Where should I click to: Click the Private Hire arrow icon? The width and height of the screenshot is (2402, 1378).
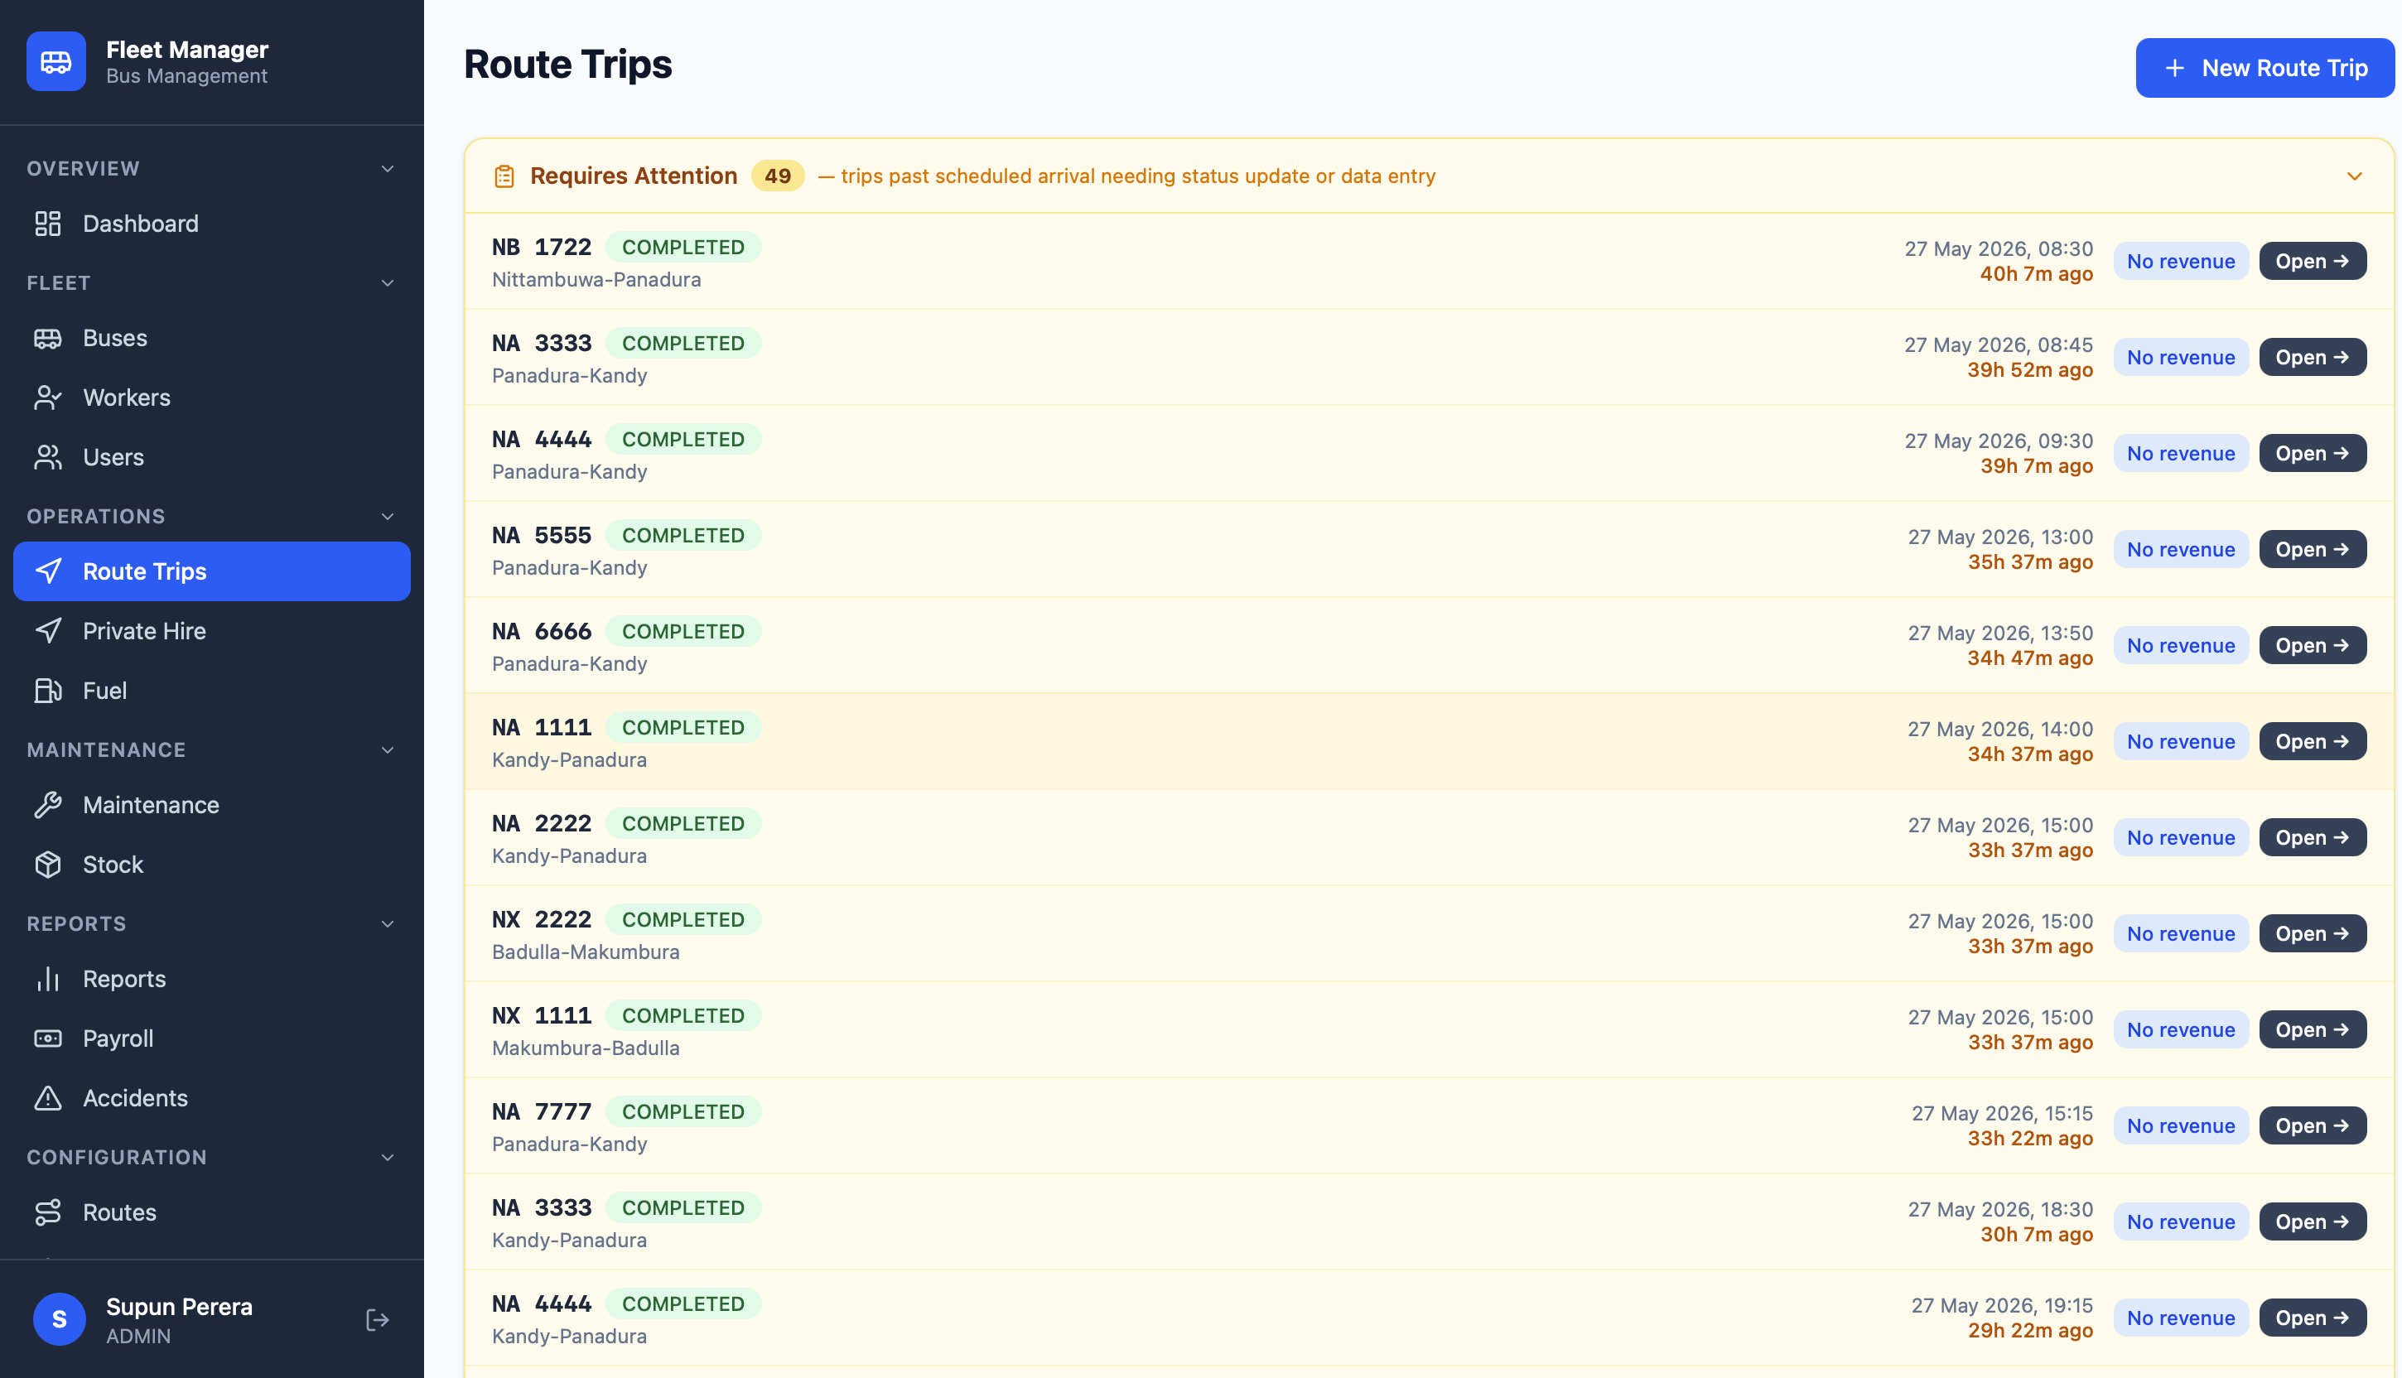pyautogui.click(x=47, y=631)
